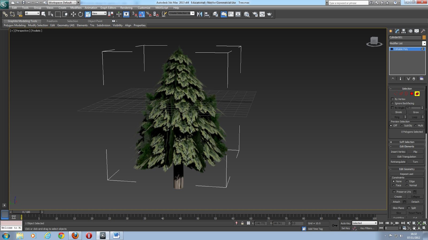Enable the By Vertex checkbox

pyautogui.click(x=392, y=99)
